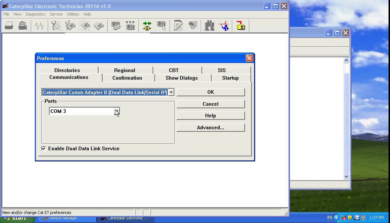
Task: Click the icon right of the notepad
Action: (193, 26)
